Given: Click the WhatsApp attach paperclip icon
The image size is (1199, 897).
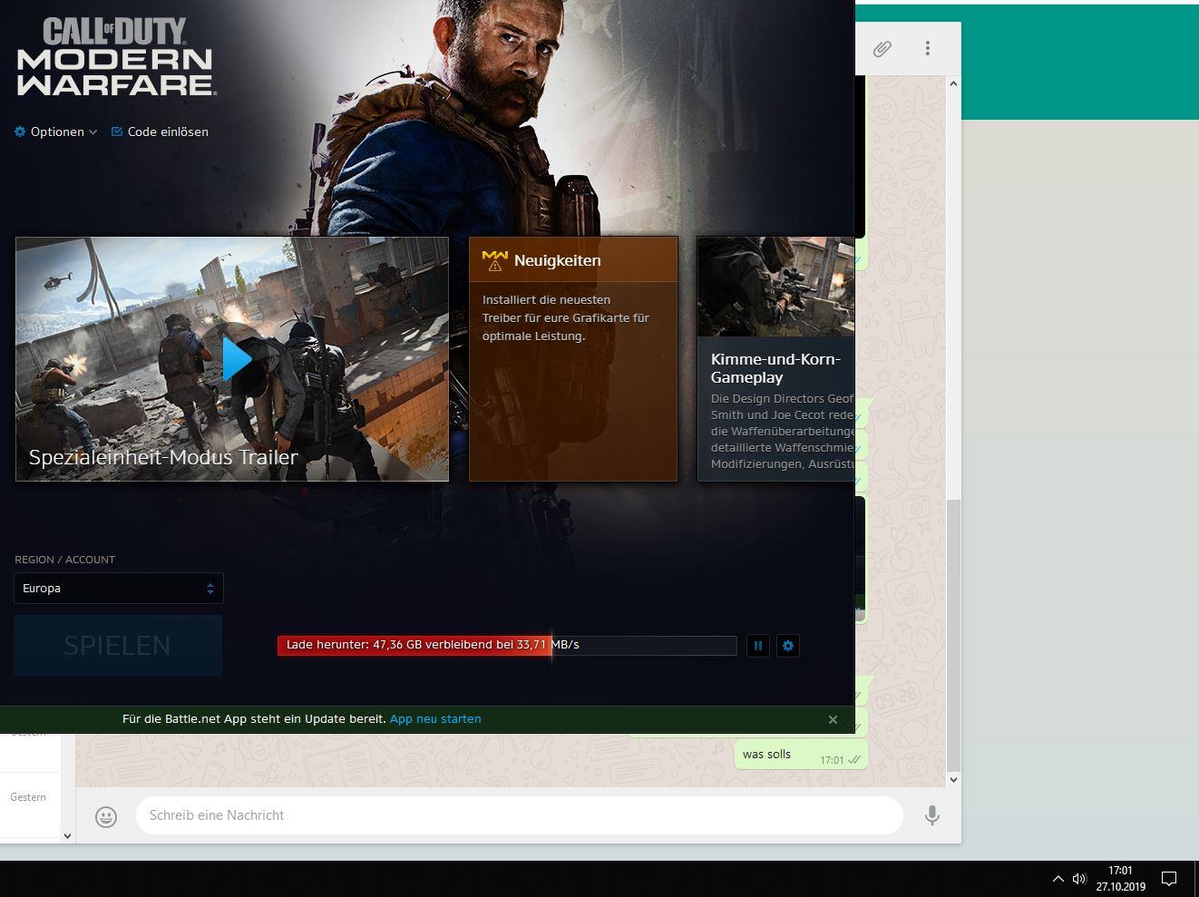Looking at the screenshot, I should 882,48.
